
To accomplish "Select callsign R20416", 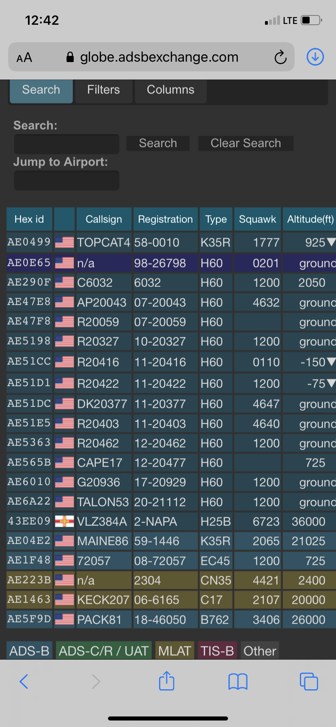I will point(98,362).
